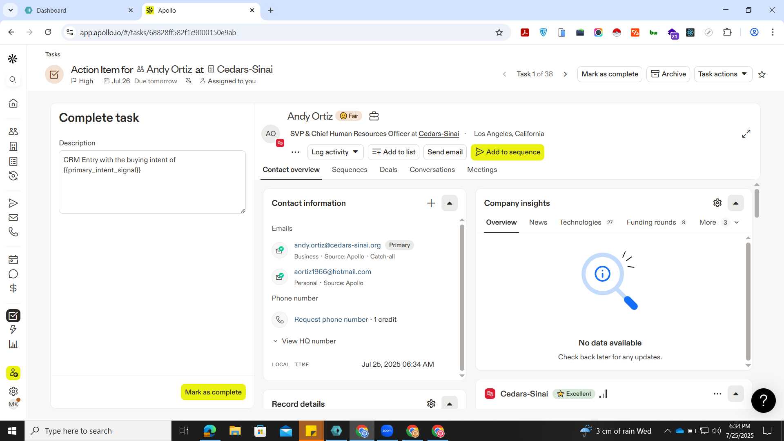Image resolution: width=784 pixels, height=441 pixels.
Task: Expand View HQ number
Action: (x=305, y=341)
